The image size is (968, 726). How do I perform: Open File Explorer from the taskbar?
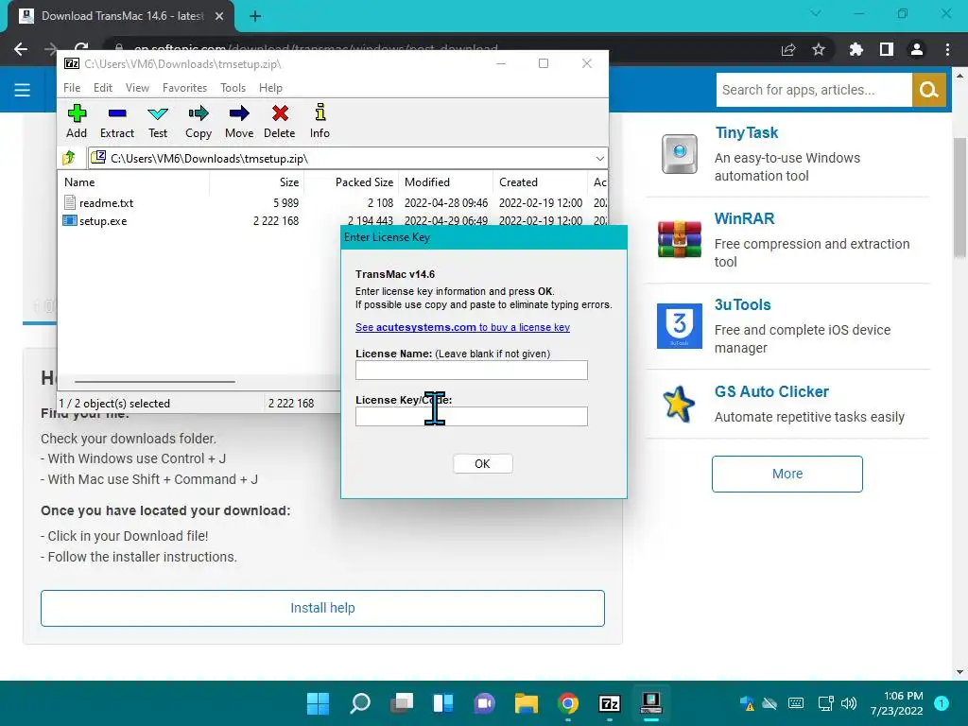[526, 702]
